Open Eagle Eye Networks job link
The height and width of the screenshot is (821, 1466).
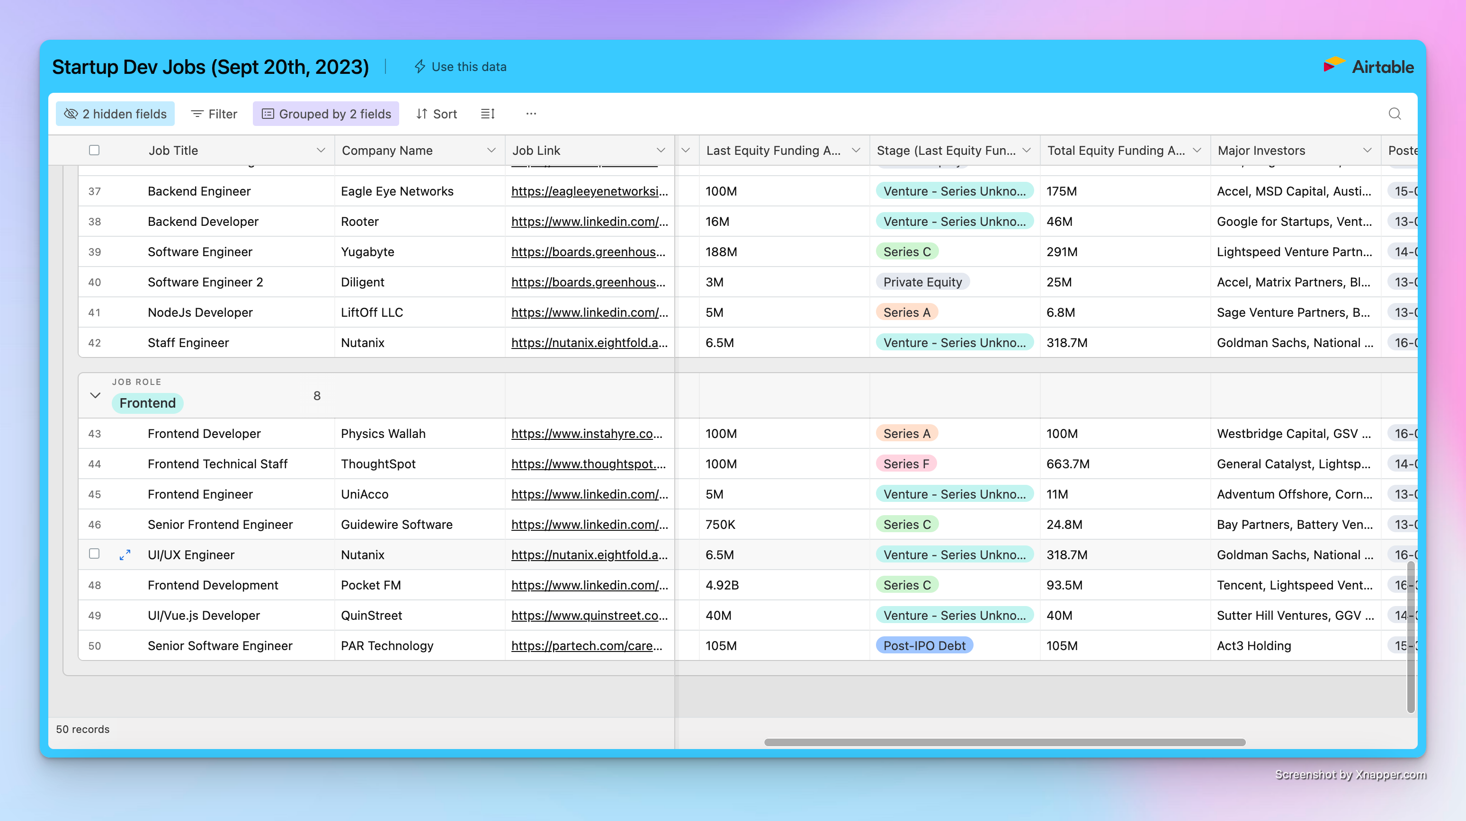590,191
